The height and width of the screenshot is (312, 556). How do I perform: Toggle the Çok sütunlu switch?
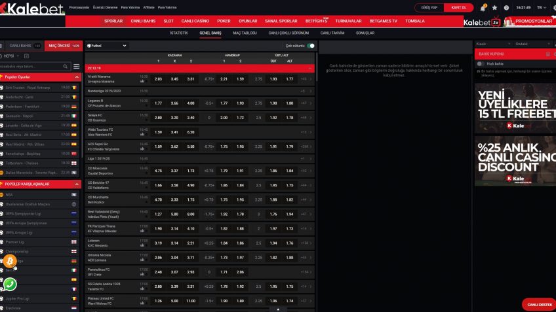pos(311,46)
